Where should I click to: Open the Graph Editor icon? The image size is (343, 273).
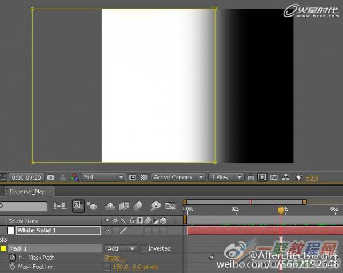(170, 206)
